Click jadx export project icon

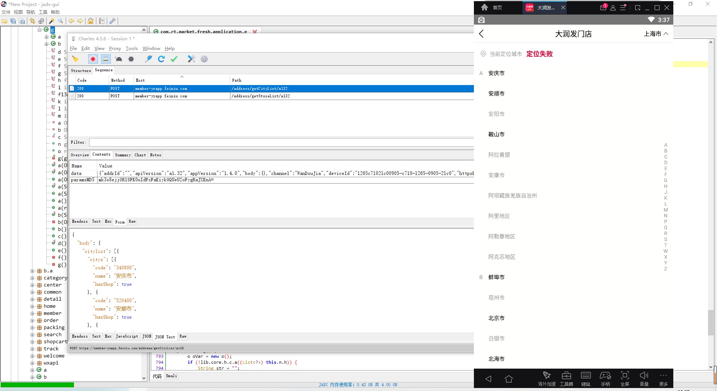22,21
